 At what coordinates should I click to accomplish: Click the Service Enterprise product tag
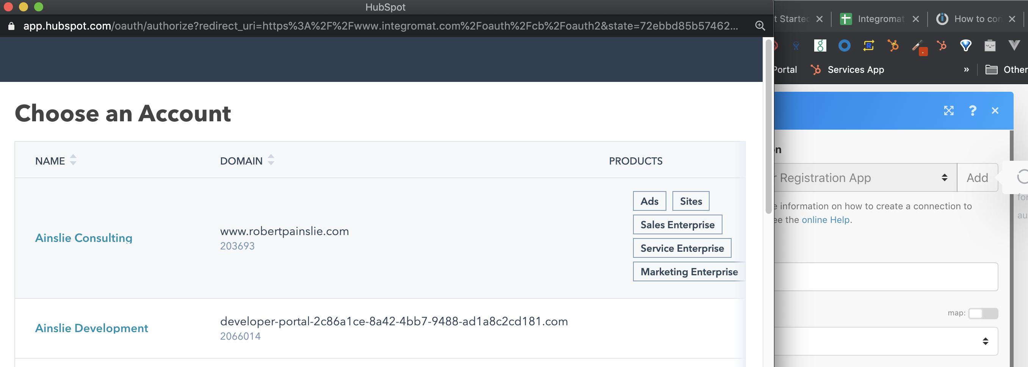pyautogui.click(x=682, y=248)
